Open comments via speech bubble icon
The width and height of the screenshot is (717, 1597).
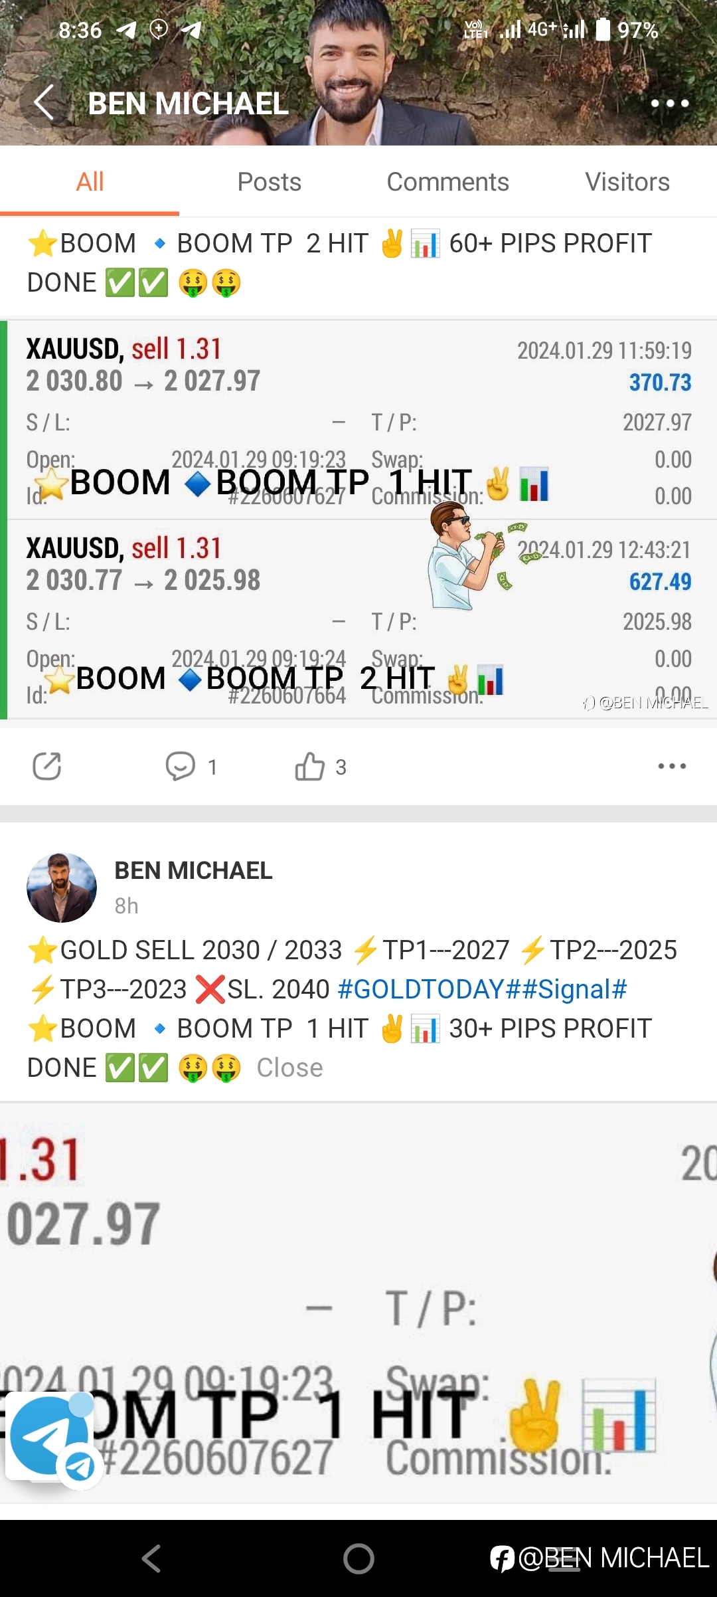[x=180, y=767]
